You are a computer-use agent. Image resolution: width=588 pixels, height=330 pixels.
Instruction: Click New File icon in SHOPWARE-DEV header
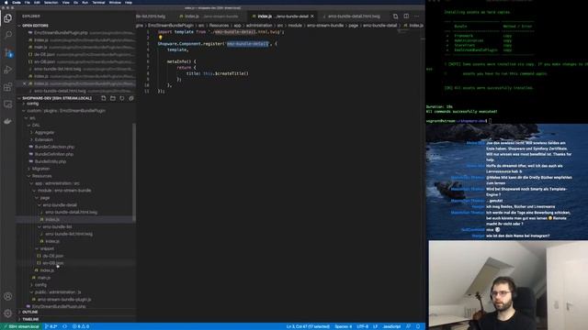coord(104,98)
